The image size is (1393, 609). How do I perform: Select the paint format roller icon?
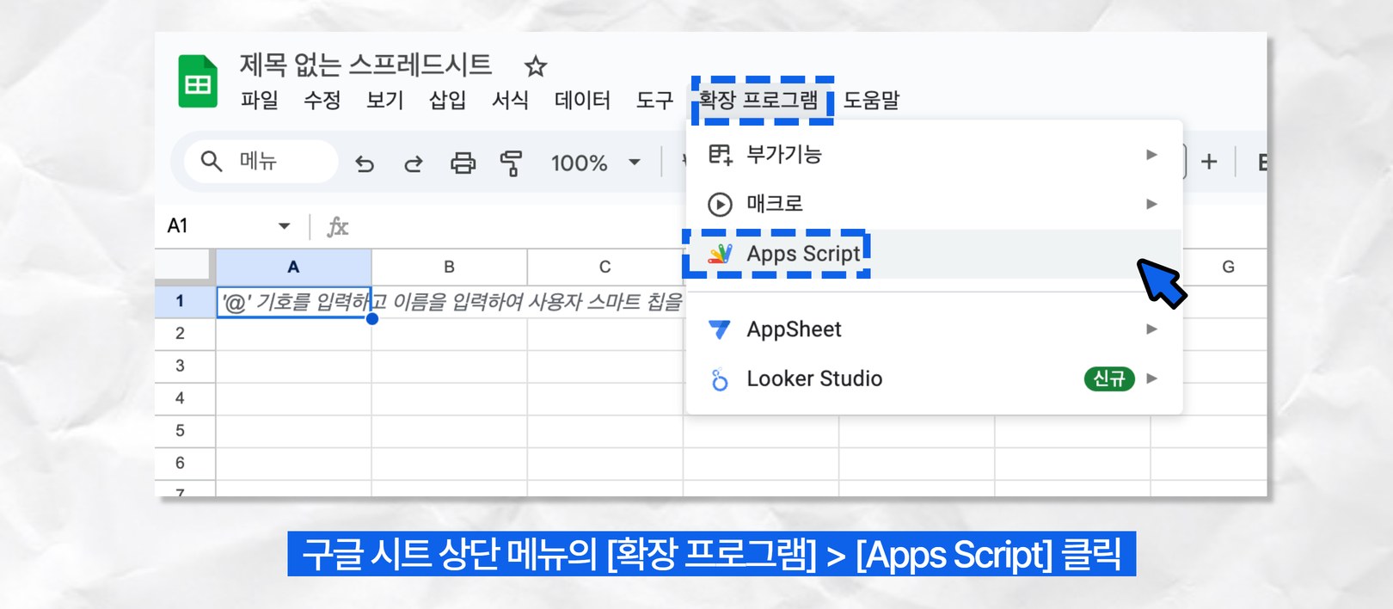(x=512, y=163)
